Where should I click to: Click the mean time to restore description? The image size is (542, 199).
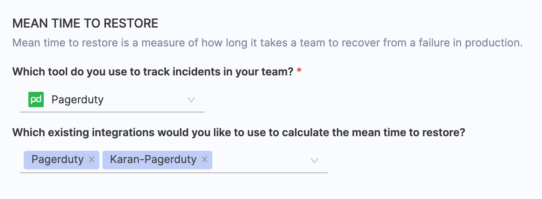pos(267,43)
